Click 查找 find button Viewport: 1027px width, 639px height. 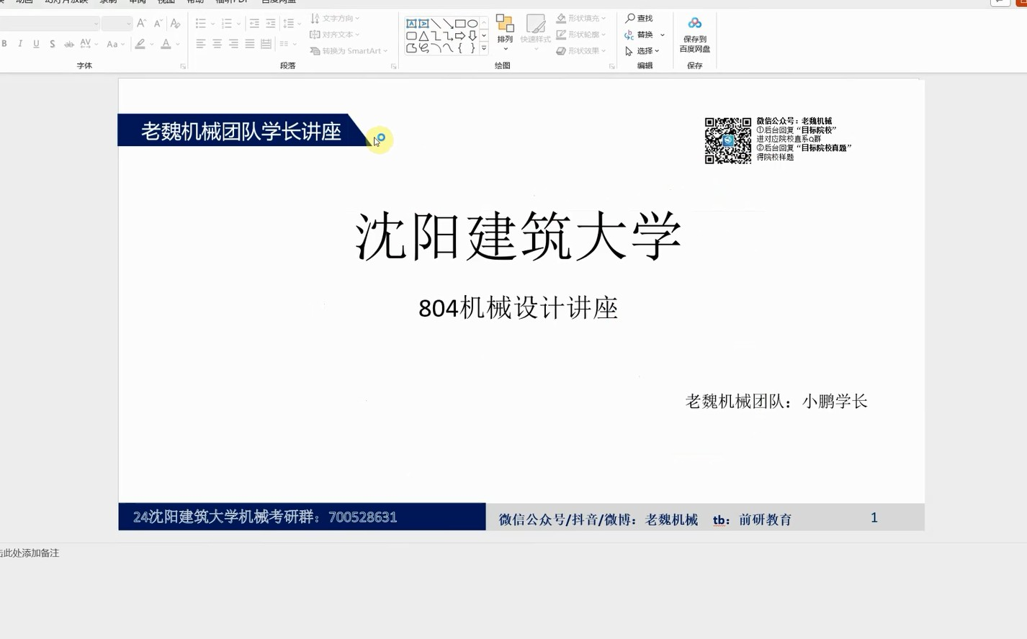tap(639, 18)
